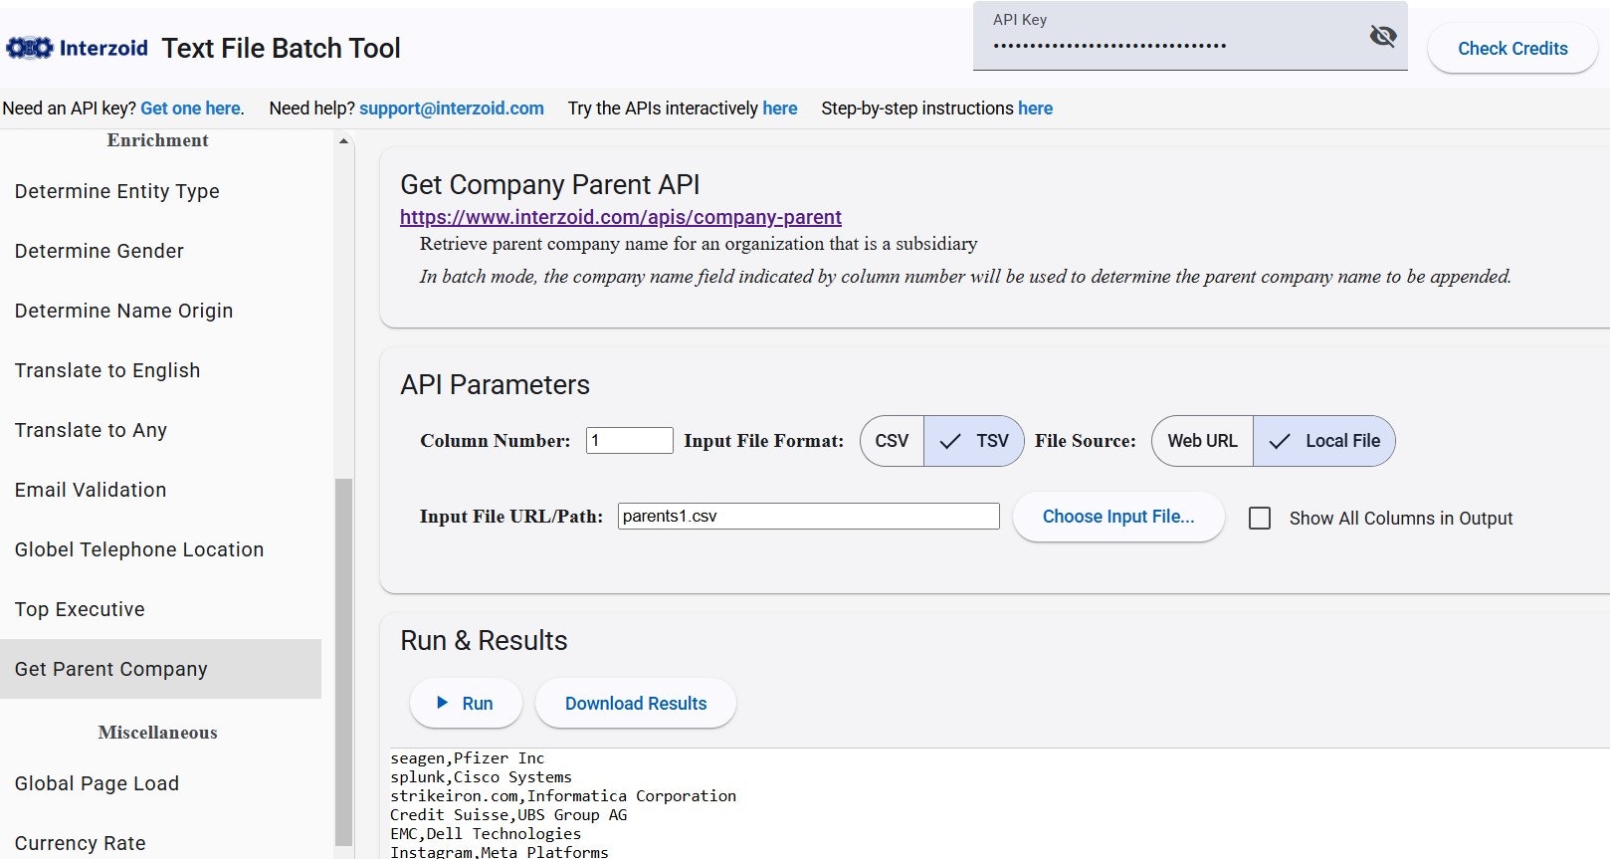Click the Choose Input File button

click(1118, 517)
